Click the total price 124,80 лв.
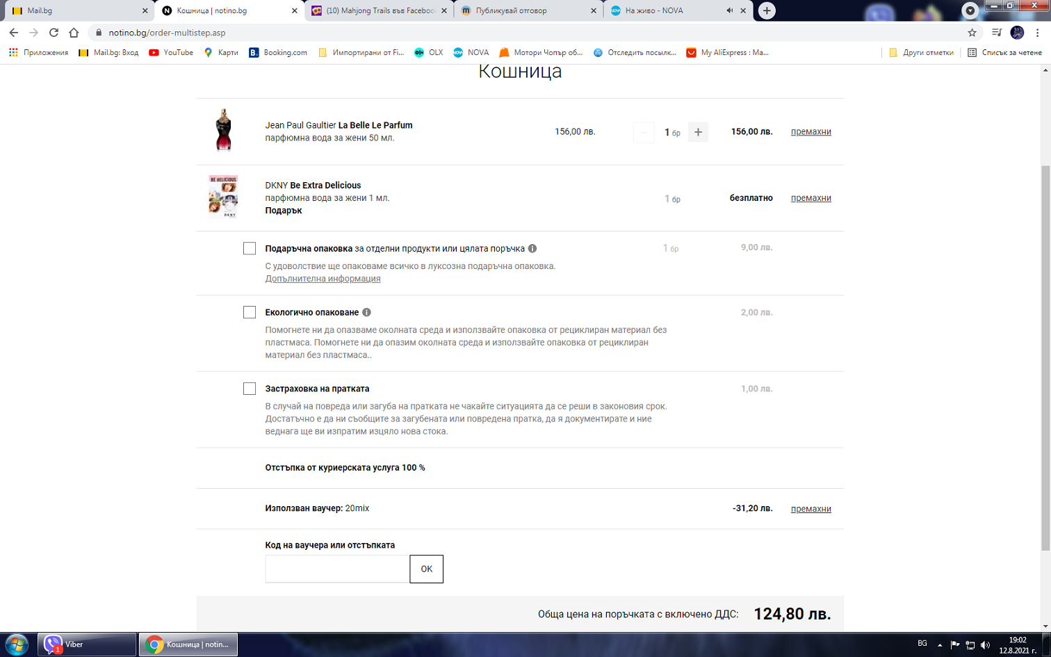This screenshot has height=657, width=1051. [792, 614]
